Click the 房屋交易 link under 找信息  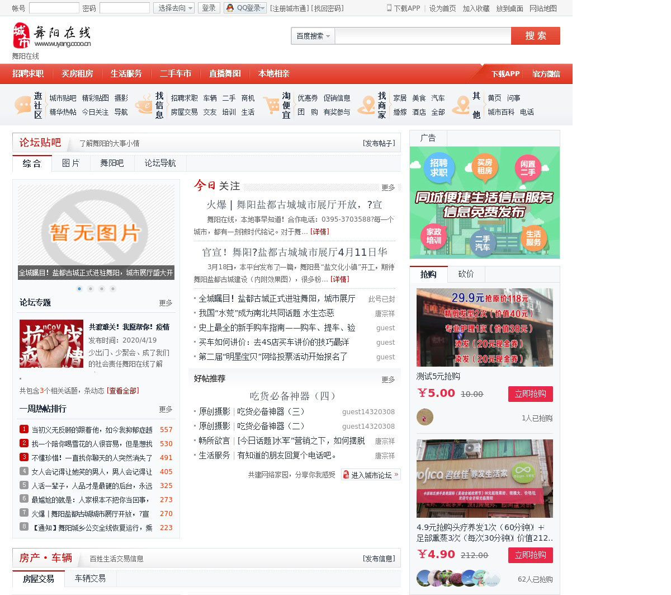185,112
